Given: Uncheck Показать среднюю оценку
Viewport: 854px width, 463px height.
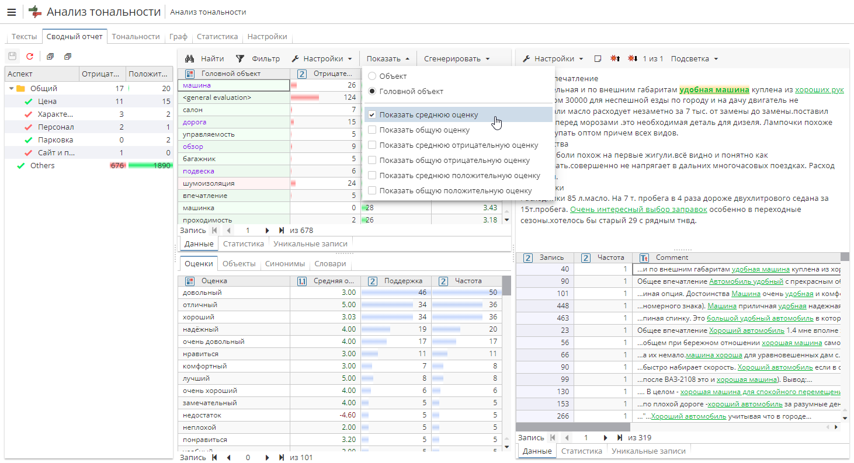Looking at the screenshot, I should (x=372, y=115).
